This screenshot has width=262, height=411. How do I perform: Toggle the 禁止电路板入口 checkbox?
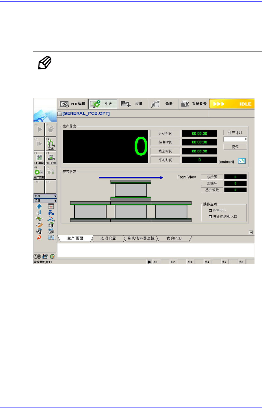coord(210,217)
